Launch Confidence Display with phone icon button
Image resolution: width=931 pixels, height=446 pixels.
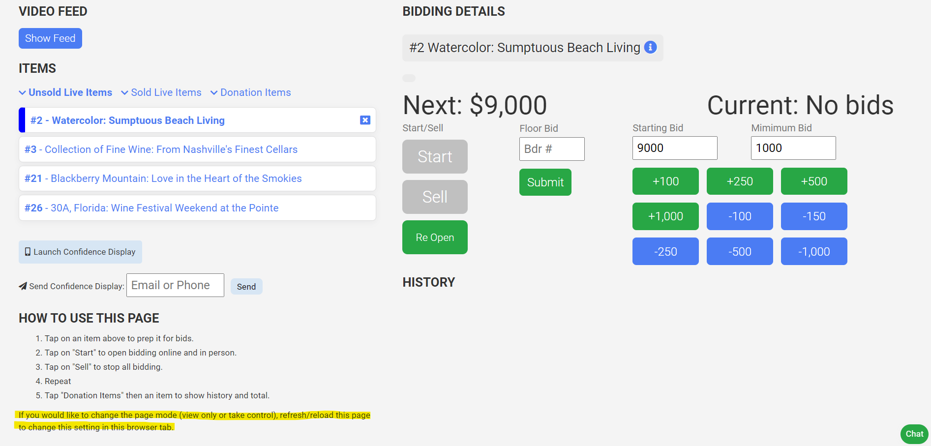[x=80, y=252]
